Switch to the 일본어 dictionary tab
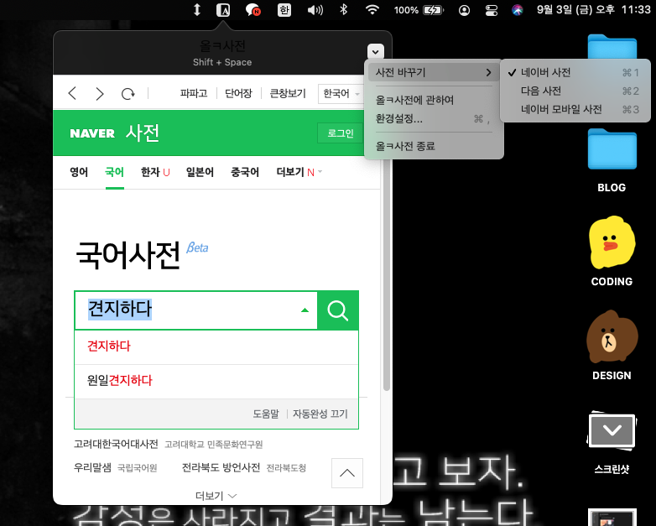Screen dimensions: 656x526 tap(200, 172)
